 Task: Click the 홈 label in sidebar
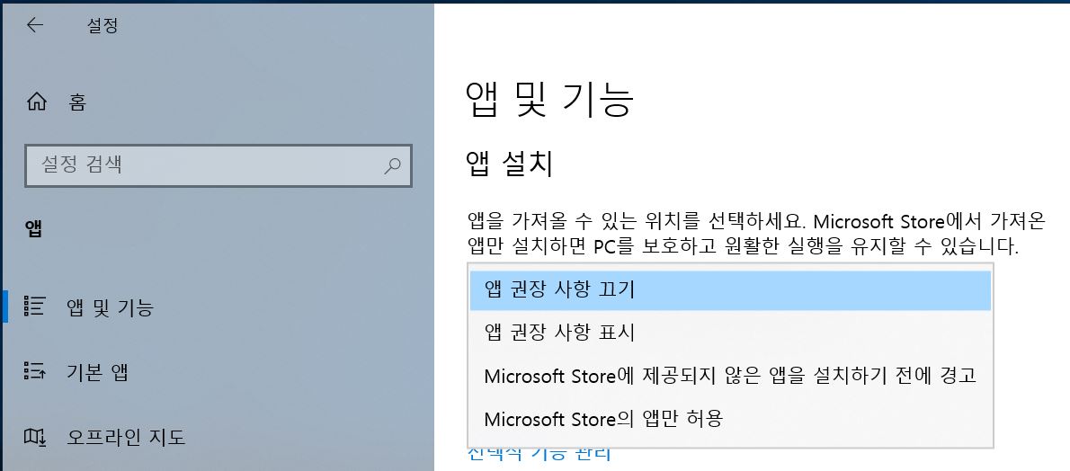(x=77, y=102)
